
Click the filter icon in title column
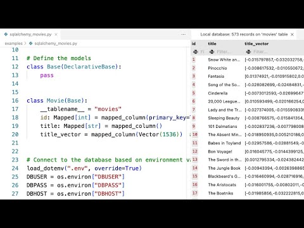212,51
